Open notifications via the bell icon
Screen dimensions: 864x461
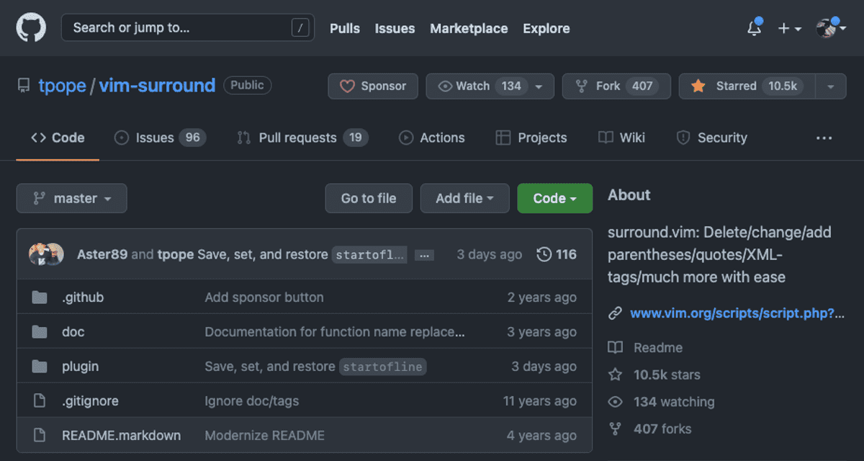coord(753,27)
